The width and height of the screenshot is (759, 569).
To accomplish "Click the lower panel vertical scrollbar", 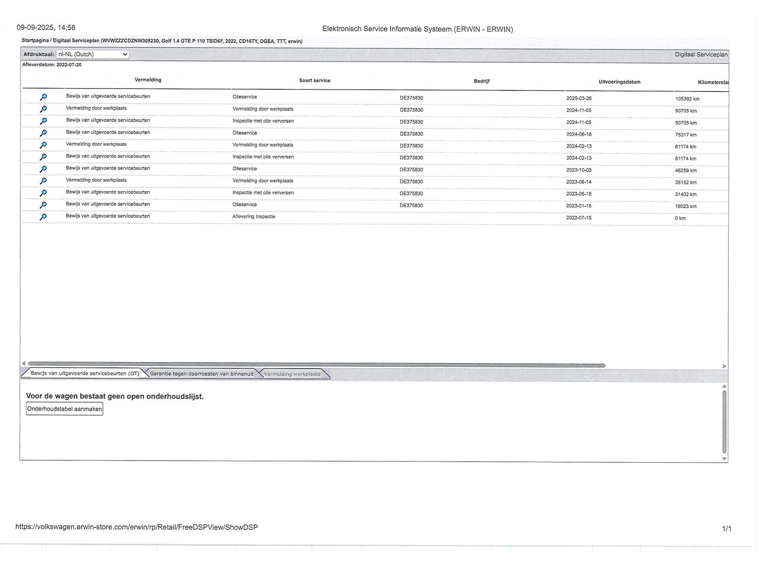I will [724, 421].
